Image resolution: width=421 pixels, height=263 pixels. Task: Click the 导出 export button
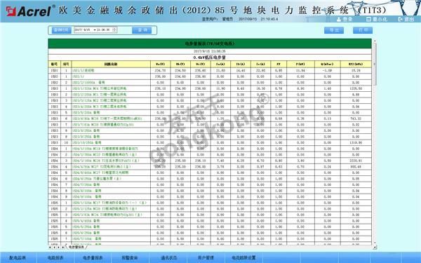[334, 30]
